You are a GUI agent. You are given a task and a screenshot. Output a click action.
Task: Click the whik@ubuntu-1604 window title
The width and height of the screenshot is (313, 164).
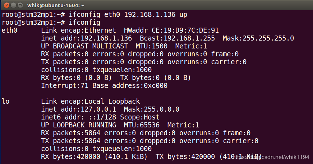(x=55, y=5)
